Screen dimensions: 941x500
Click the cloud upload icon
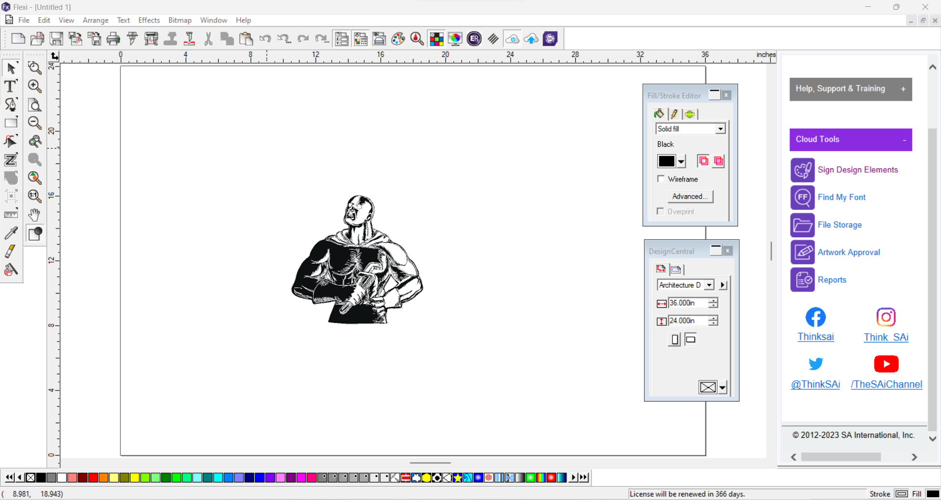(x=531, y=39)
